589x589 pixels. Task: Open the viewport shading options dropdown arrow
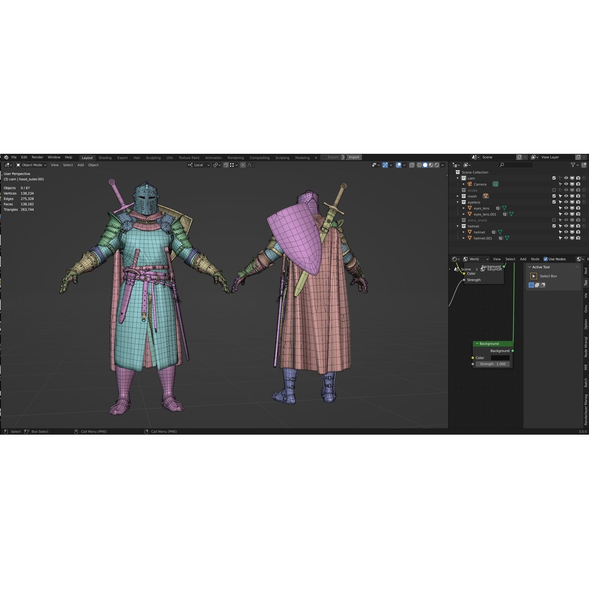pyautogui.click(x=443, y=165)
